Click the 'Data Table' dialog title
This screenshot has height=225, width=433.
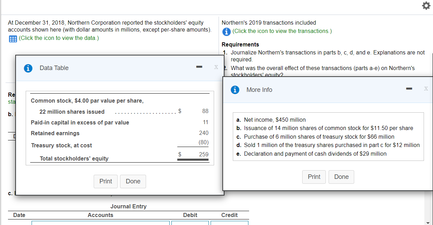(x=54, y=68)
